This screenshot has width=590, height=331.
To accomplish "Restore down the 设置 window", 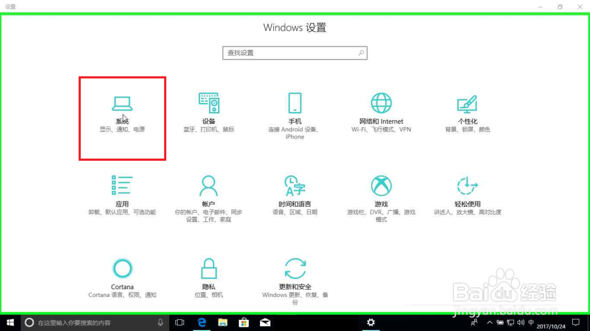I will coord(560,6).
